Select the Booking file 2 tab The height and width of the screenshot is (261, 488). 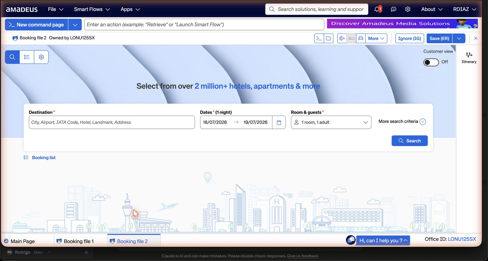pos(134,241)
